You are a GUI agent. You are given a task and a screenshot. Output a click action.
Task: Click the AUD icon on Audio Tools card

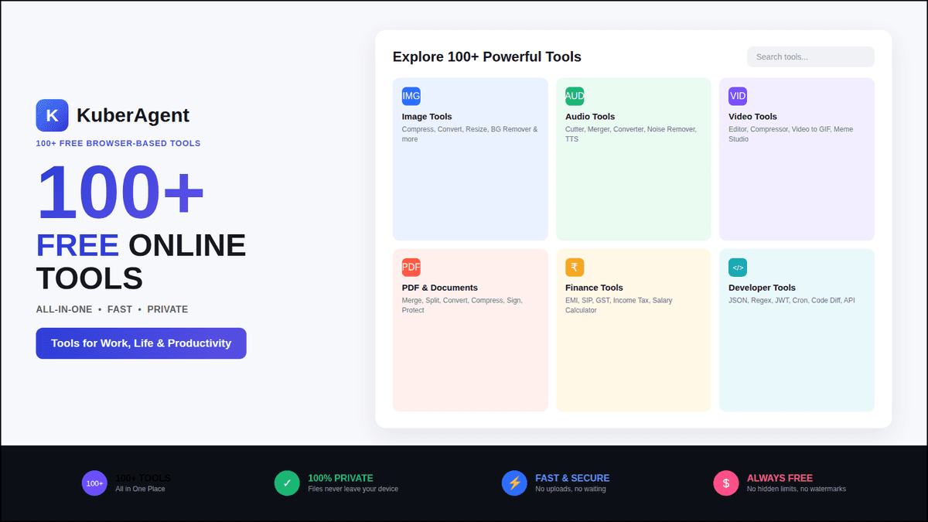coord(575,96)
